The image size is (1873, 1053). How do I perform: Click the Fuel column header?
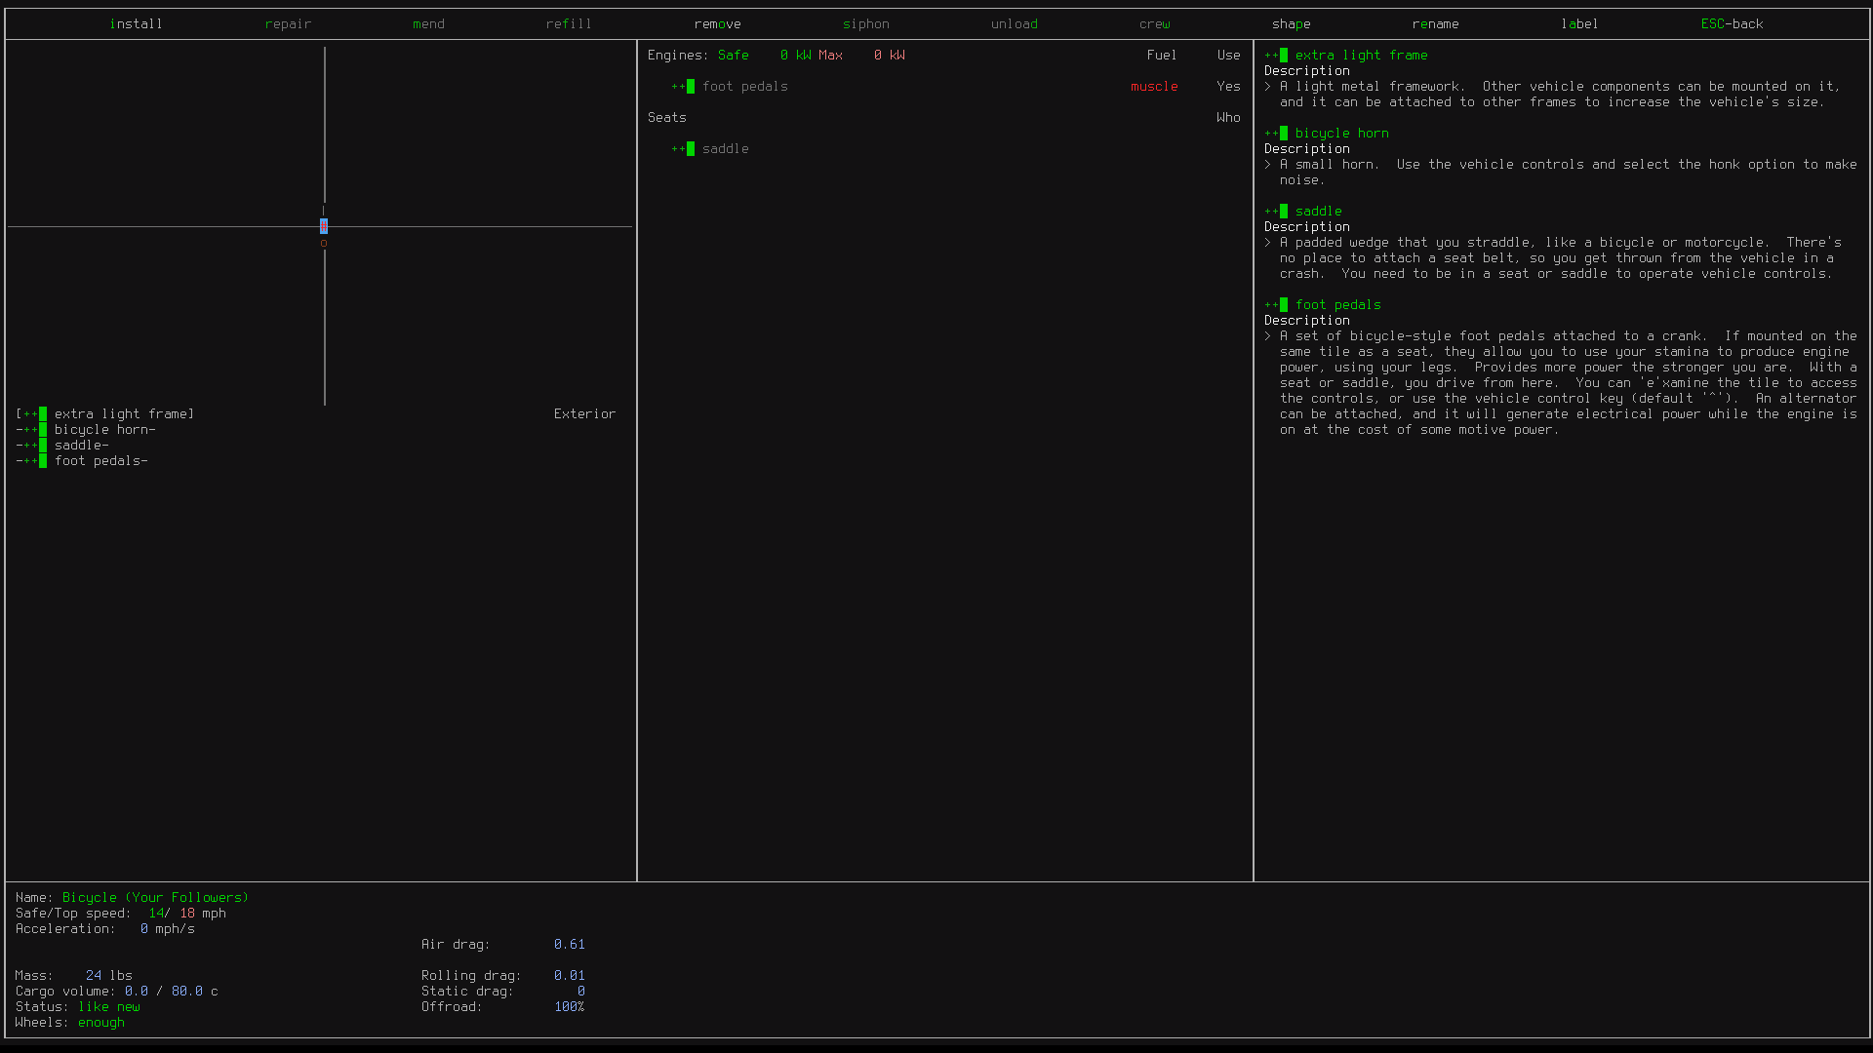tap(1162, 56)
